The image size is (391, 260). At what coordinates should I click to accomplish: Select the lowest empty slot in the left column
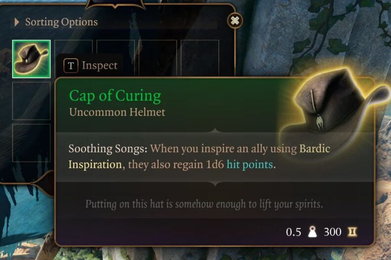point(32,143)
